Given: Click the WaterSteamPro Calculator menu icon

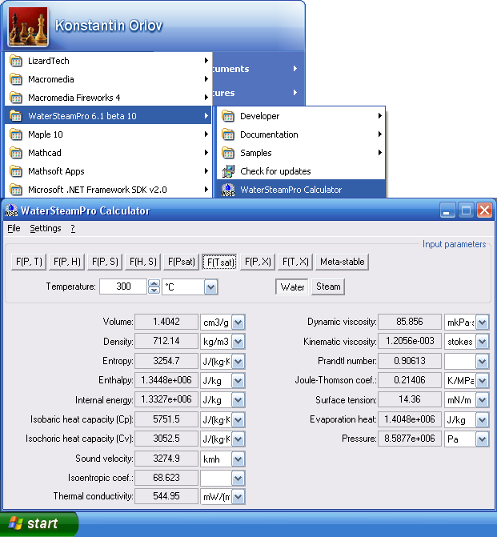Looking at the screenshot, I should pos(228,190).
